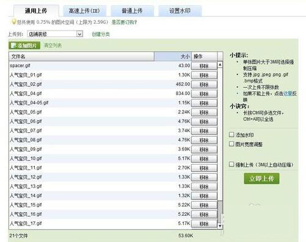Click the 这里 feedback link
The width and height of the screenshot is (306, 242).
288,93
